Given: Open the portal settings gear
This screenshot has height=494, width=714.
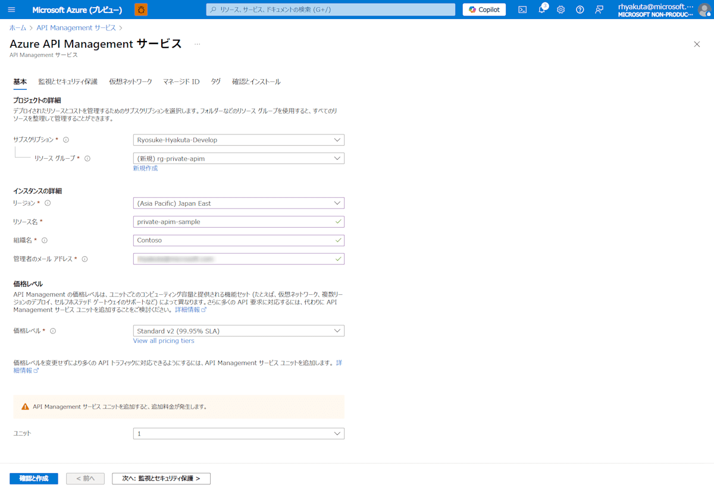Looking at the screenshot, I should (560, 10).
